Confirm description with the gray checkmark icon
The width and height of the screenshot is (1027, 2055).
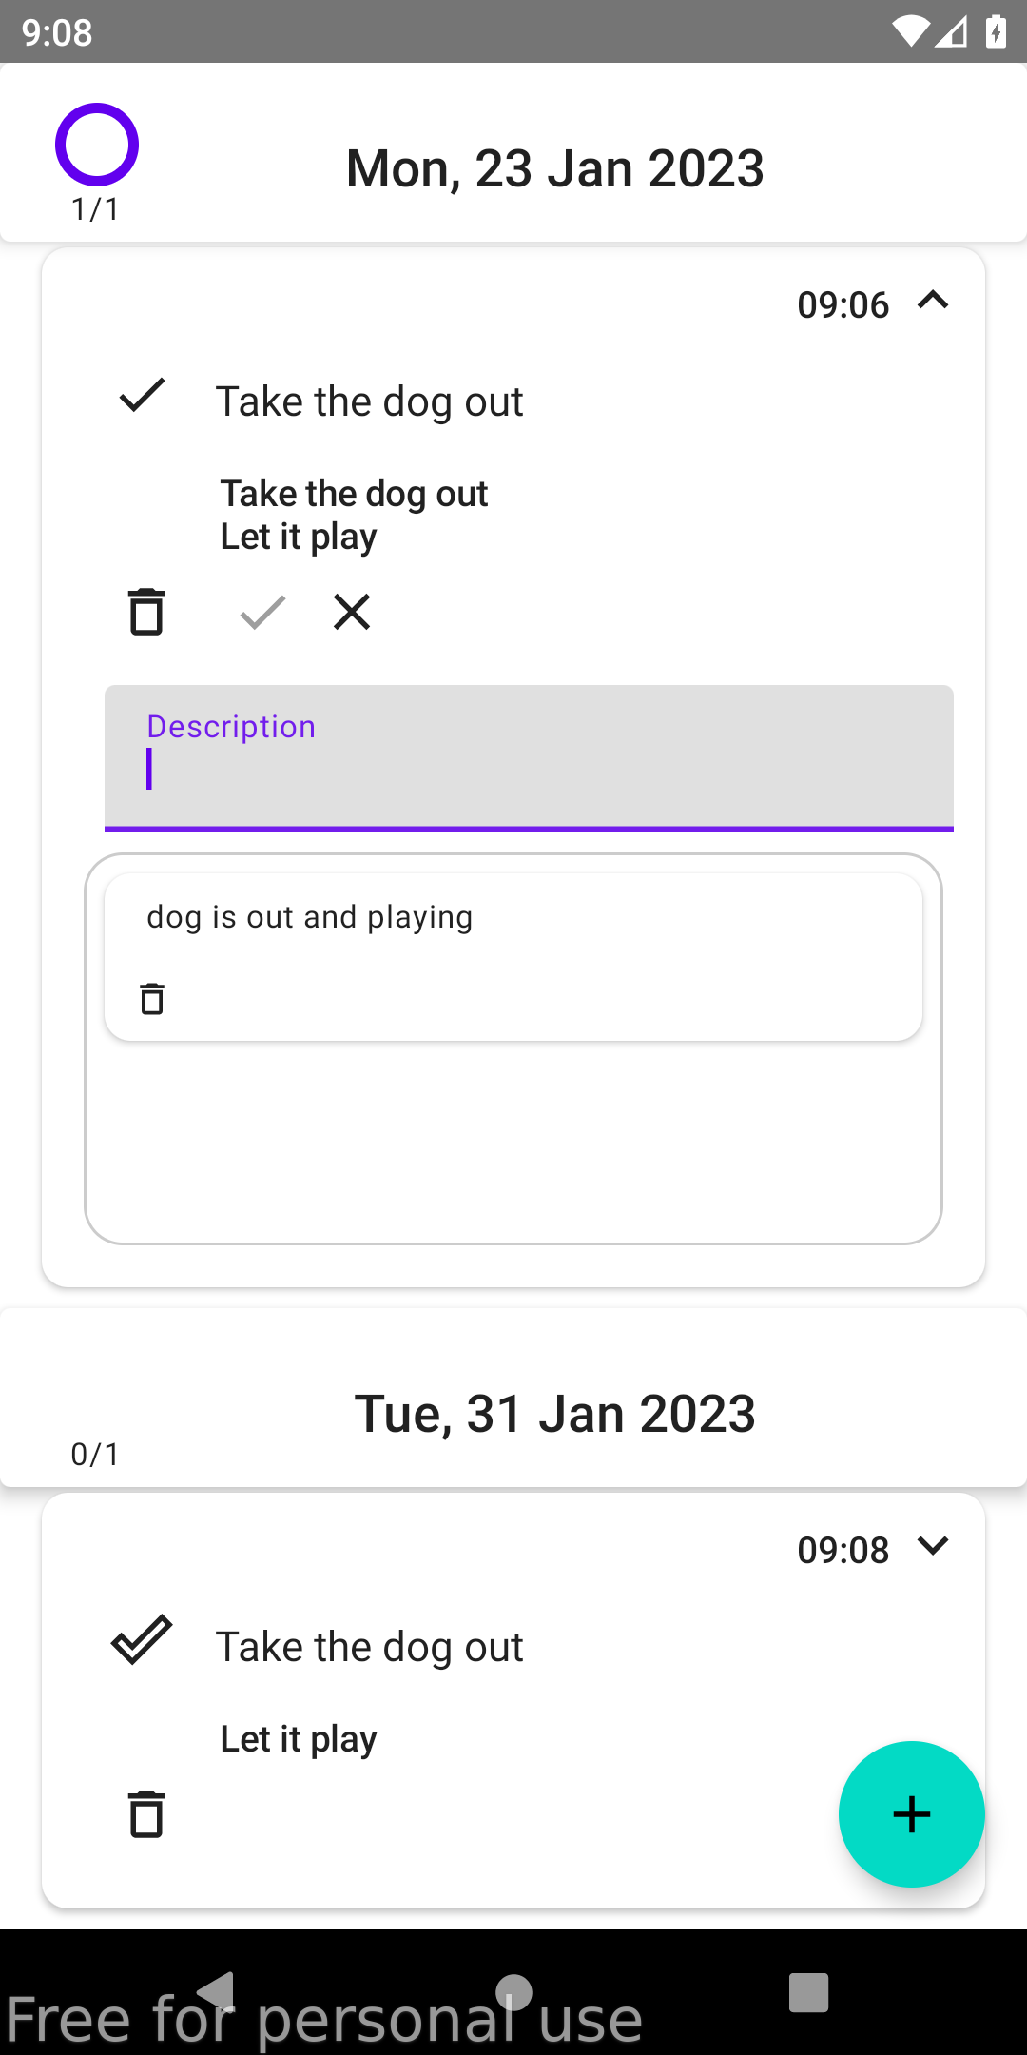(x=262, y=612)
